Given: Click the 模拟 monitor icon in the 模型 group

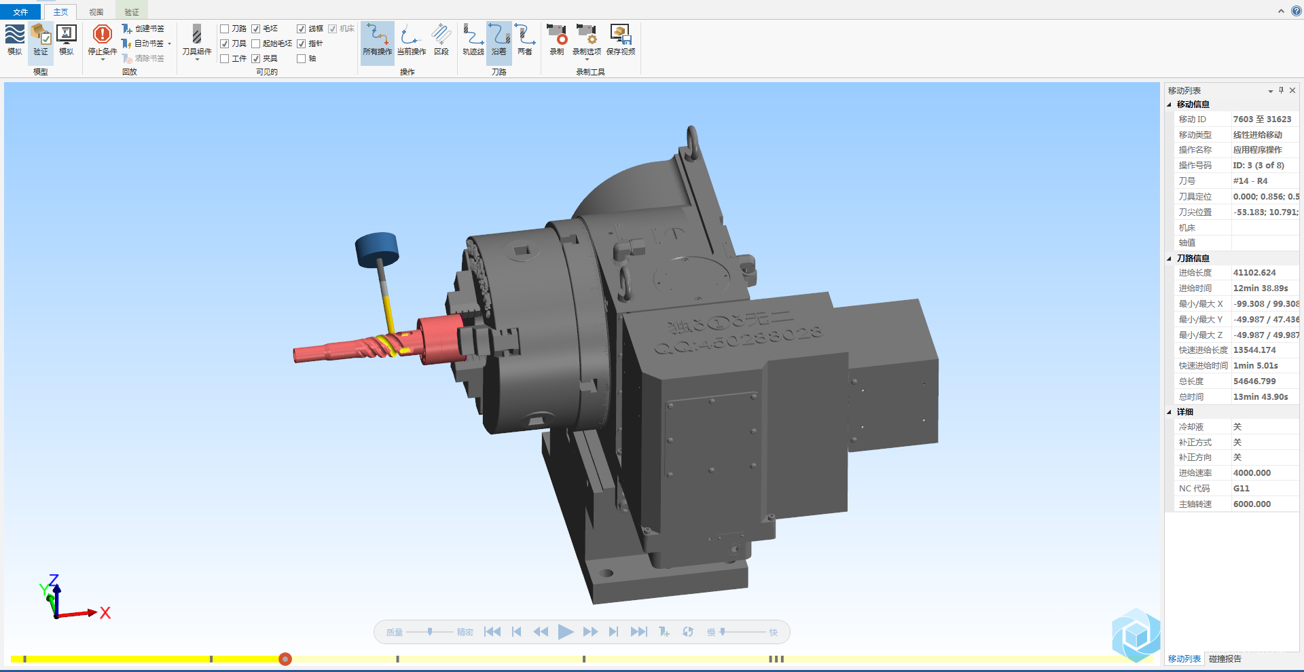Looking at the screenshot, I should (x=67, y=39).
